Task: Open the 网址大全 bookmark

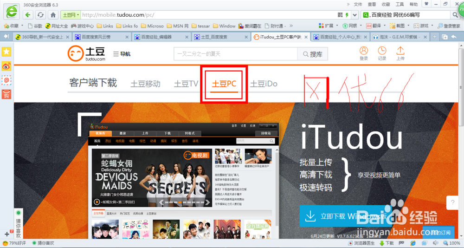Action: [x=57, y=26]
